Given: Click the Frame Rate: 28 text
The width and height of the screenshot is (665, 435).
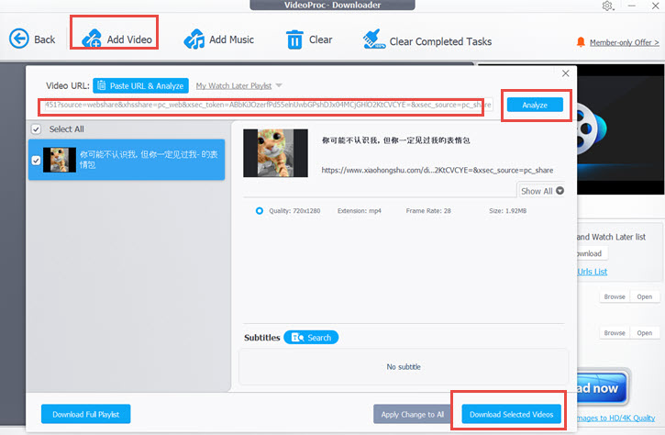Looking at the screenshot, I should 428,210.
